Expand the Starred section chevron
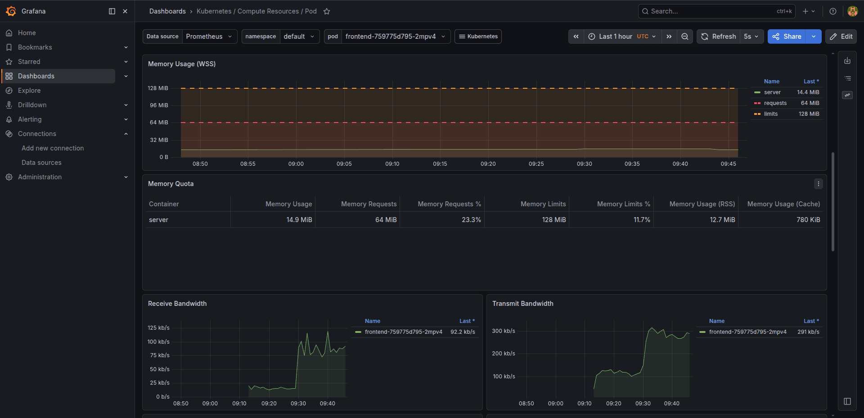The width and height of the screenshot is (864, 418). coord(126,62)
